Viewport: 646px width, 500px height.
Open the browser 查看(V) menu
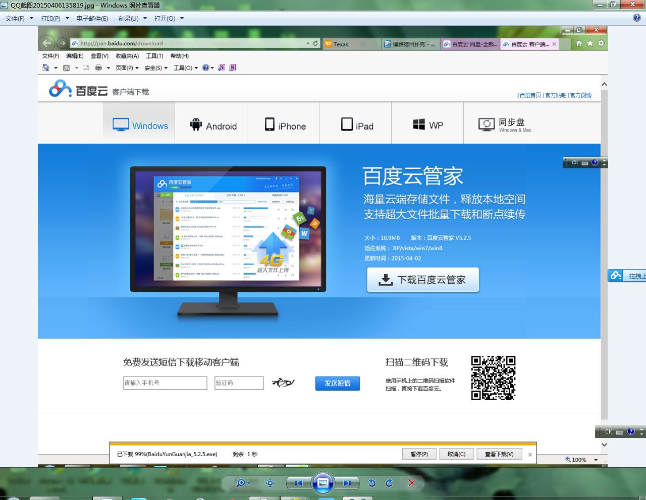coord(99,56)
